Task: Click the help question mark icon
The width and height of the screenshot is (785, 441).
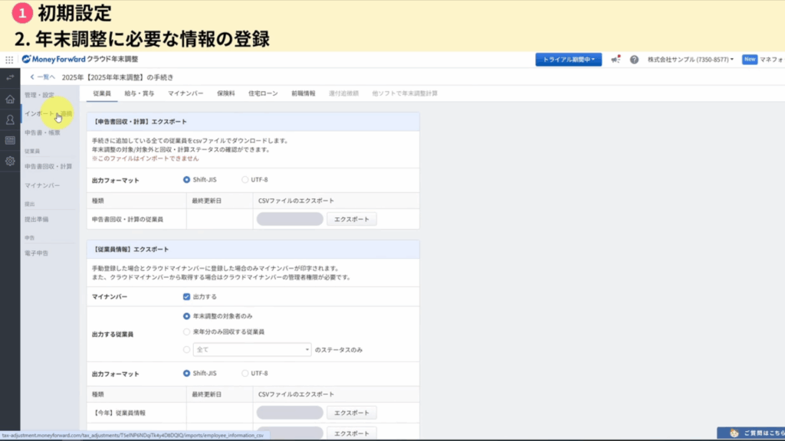Action: (x=634, y=59)
